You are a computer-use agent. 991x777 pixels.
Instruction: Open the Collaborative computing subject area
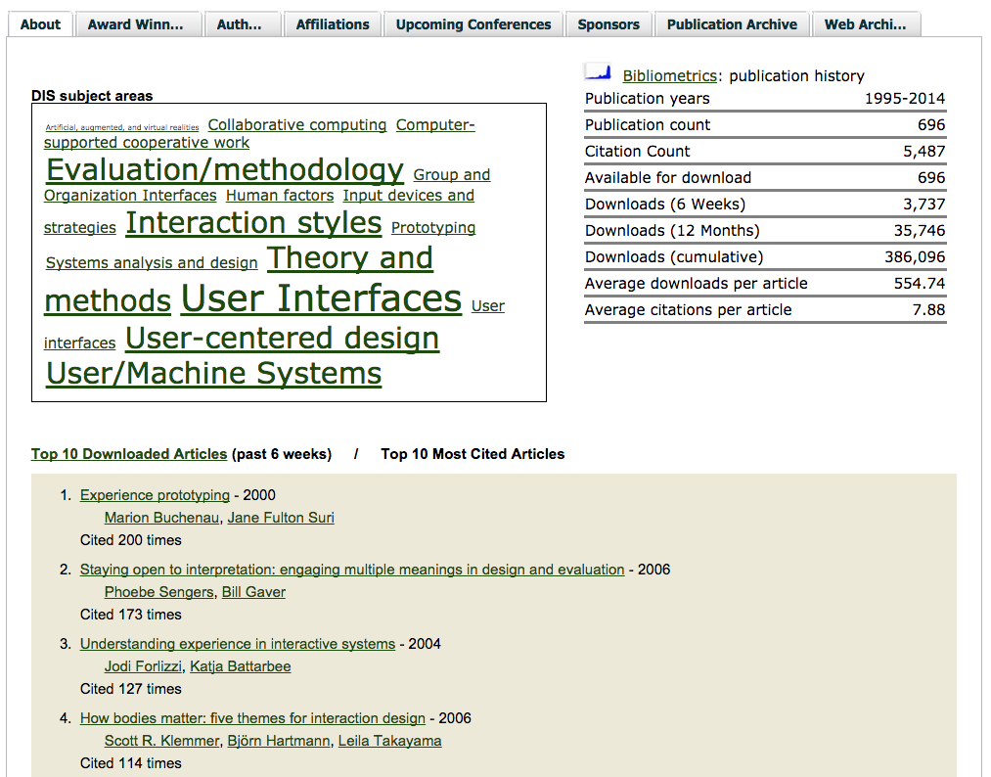click(x=296, y=124)
